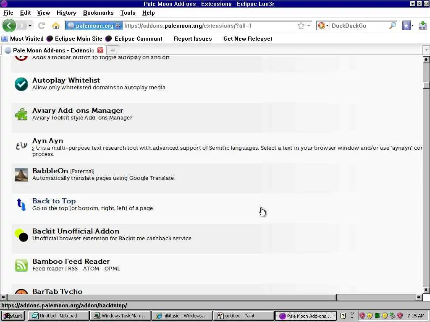Switch to Untitled - Notepad in taskbar
Screen dimensions: 430x322
coord(58,316)
